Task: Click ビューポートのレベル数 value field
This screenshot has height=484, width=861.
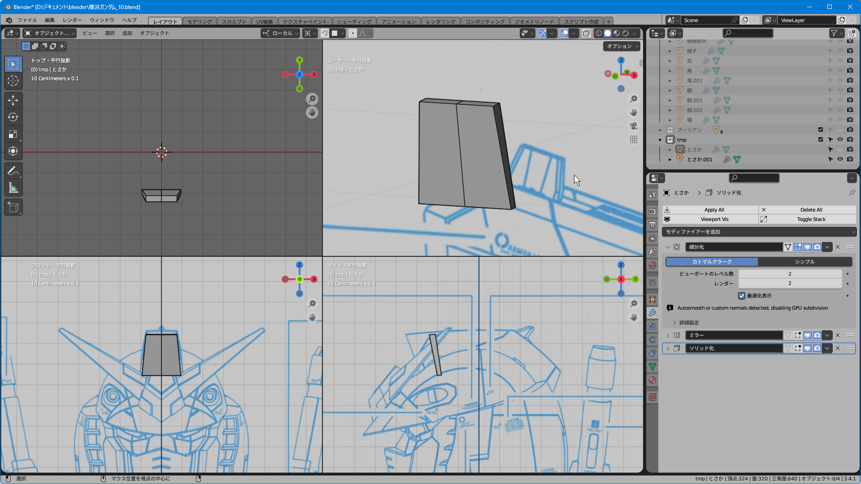Action: pos(789,274)
